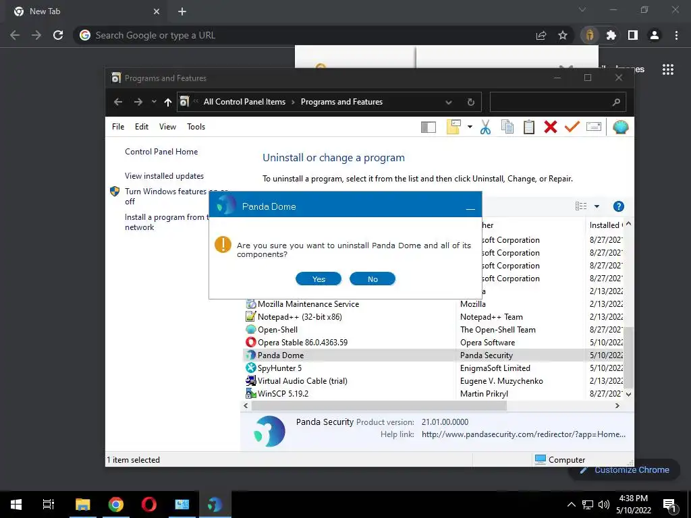Open recent locations dropdown arrow

pyautogui.click(x=154, y=102)
